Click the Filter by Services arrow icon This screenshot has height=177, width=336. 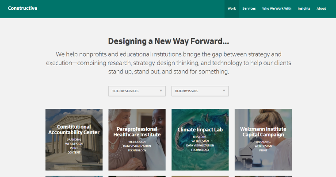point(161,91)
